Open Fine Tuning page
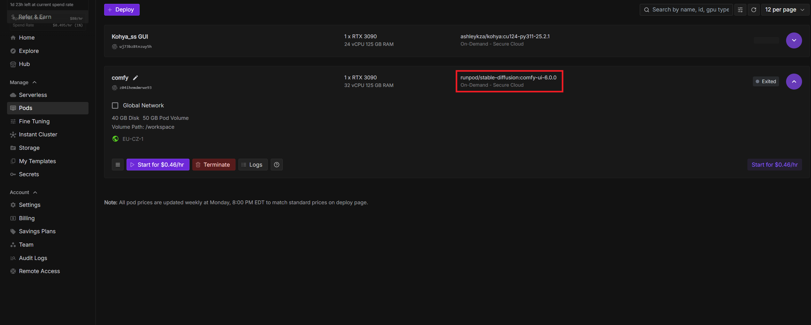811x325 pixels. [x=48, y=121]
